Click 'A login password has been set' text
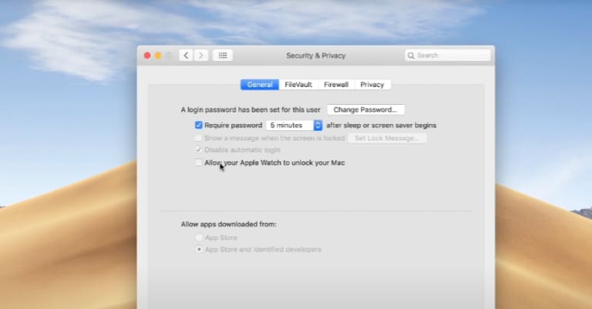Viewport: 592px width, 309px height. click(x=251, y=109)
